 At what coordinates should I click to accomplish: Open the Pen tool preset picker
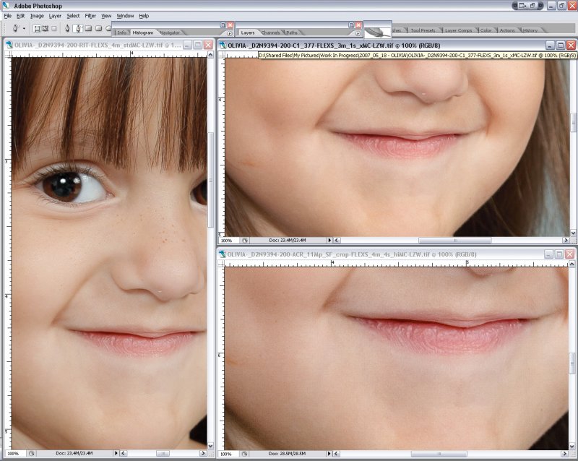(24, 28)
